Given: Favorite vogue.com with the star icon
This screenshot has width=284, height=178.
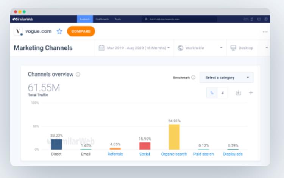Looking at the screenshot, I should click(x=59, y=31).
